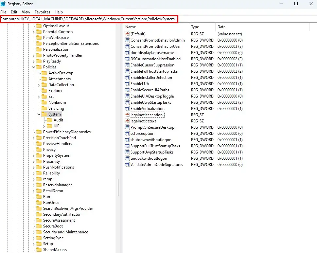317x253 pixels.
Task: Sort values by Type column header
Action: [x=202, y=27]
